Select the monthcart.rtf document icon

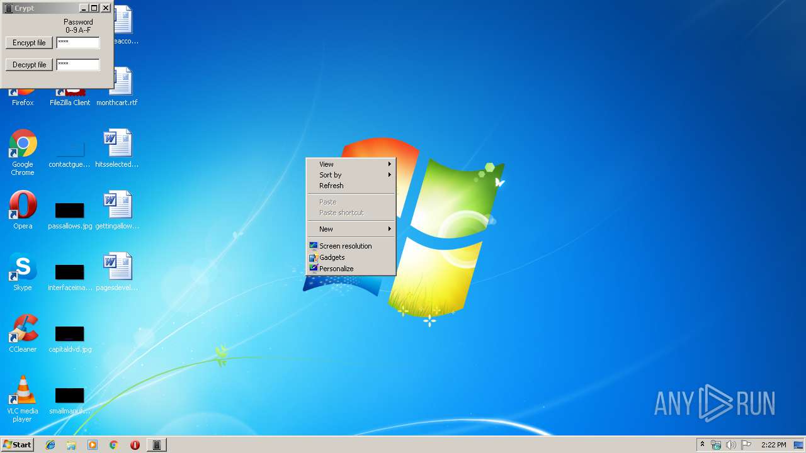pos(117,87)
